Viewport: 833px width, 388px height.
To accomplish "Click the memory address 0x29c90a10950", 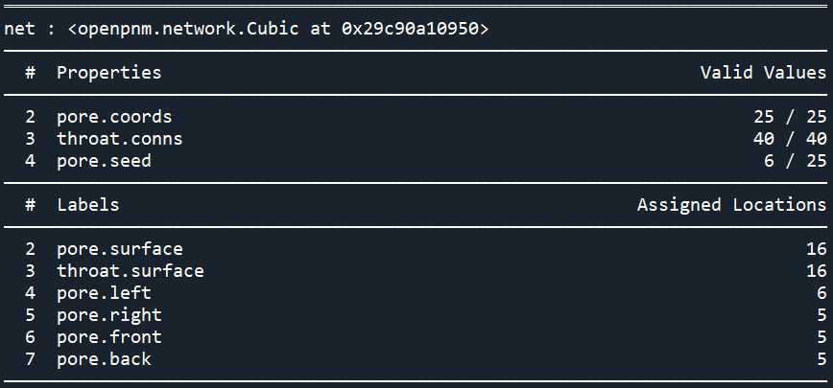I will coord(410,29).
